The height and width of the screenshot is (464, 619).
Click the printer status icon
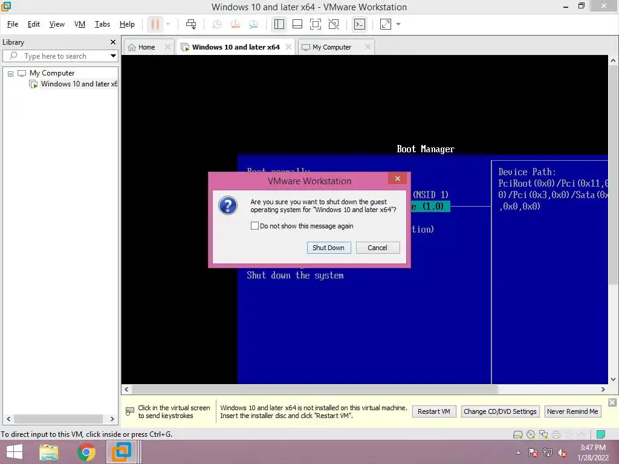[x=556, y=435]
